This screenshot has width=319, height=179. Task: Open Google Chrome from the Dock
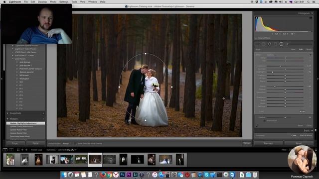click(110, 175)
